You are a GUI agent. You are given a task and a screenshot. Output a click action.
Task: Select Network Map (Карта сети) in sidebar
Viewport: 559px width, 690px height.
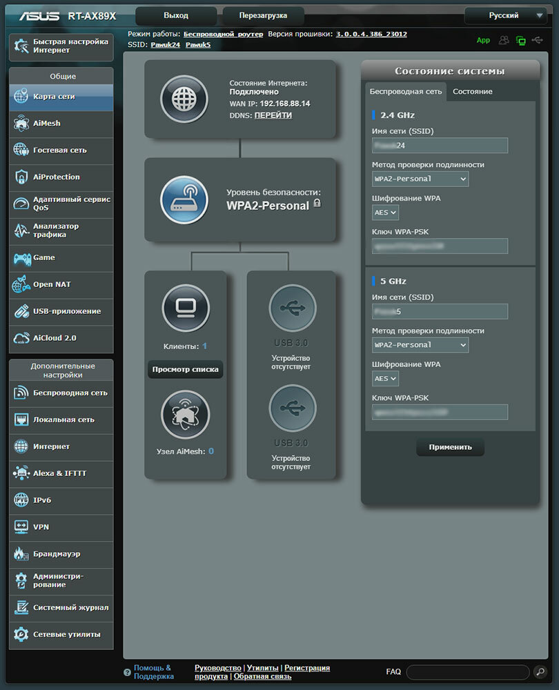(x=61, y=97)
